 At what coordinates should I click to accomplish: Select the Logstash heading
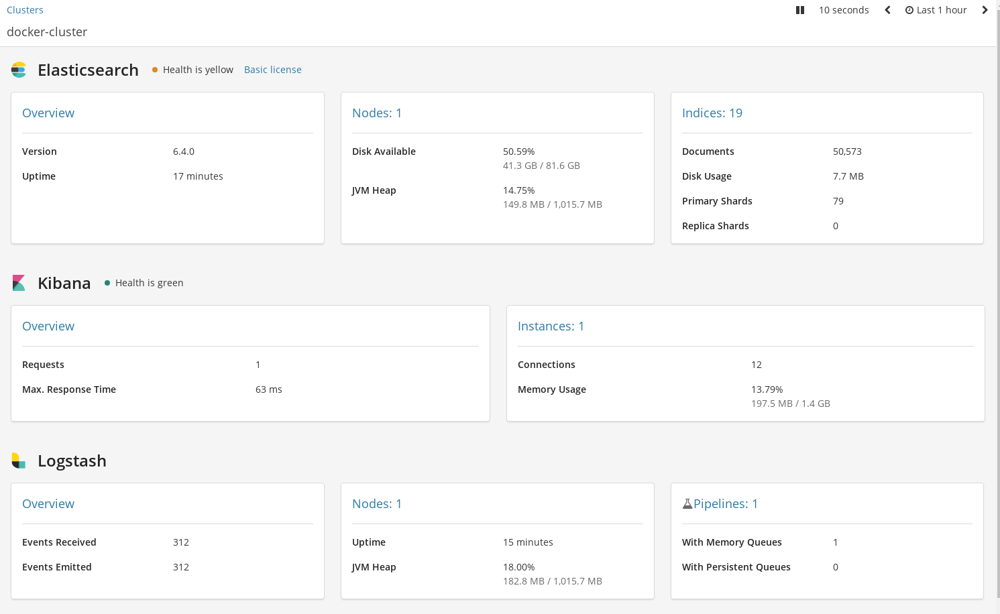coord(72,460)
